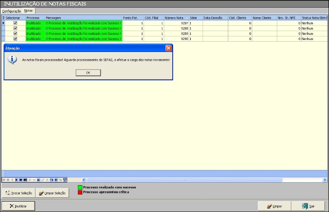Uncheck the checkbox for nota 9287
The height and width of the screenshot is (212, 329).
click(16, 23)
